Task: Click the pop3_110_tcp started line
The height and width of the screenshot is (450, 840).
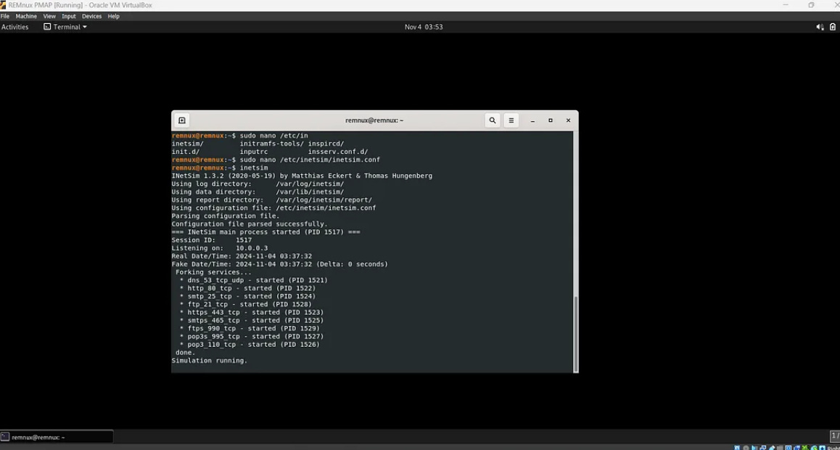Action: (250, 345)
